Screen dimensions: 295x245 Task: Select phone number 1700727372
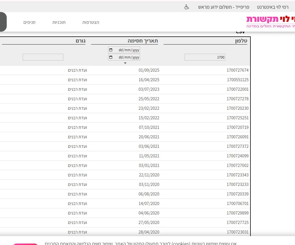point(238,146)
